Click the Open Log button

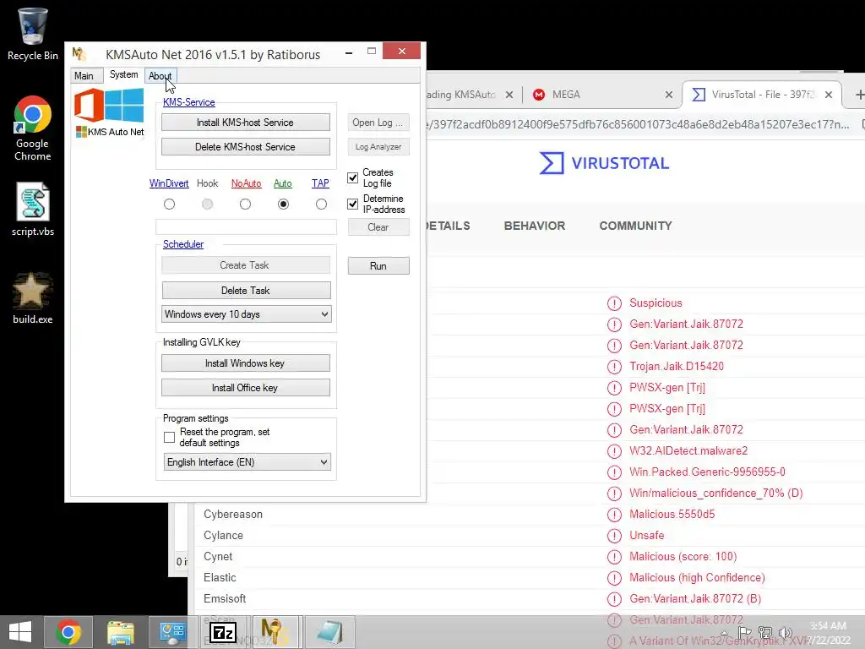click(x=378, y=123)
